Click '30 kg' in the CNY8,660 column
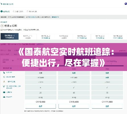The image size is (127, 114). 41,97
